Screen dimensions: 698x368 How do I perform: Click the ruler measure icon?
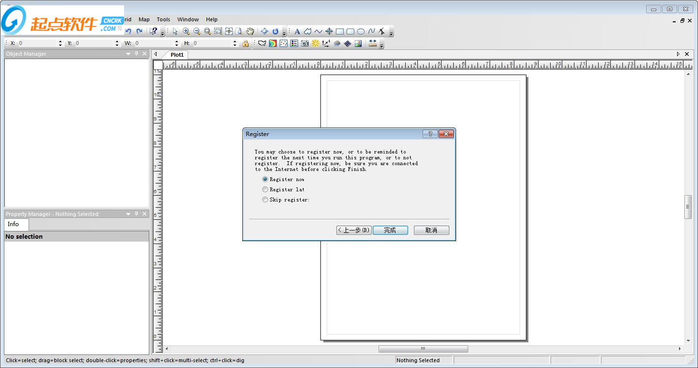[373, 44]
